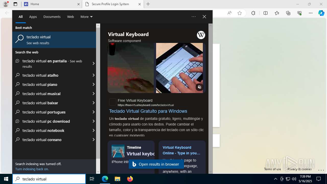Open Browser essentials heart icon
The width and height of the screenshot is (327, 184).
coord(299,13)
